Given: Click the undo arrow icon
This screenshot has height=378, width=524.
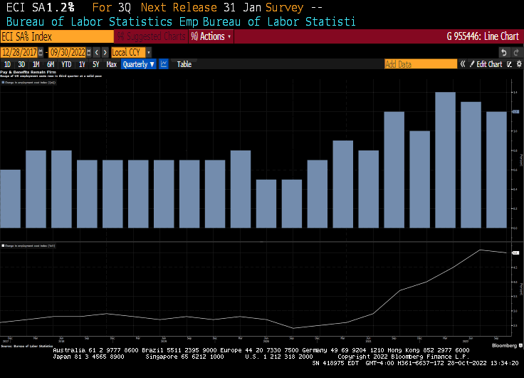Looking at the screenshot, I should (504, 52).
